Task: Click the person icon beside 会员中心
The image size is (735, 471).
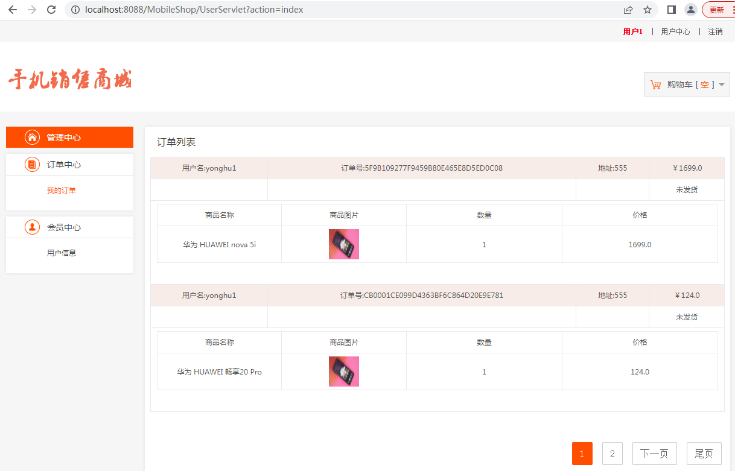Action: [33, 227]
